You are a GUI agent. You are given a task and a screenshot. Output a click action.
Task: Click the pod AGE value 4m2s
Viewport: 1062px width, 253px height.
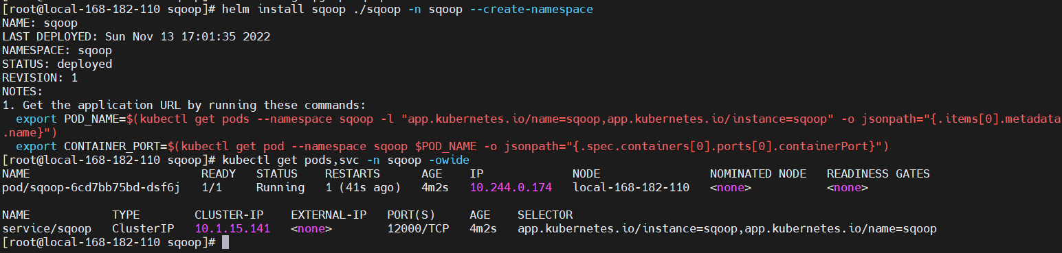tap(435, 187)
